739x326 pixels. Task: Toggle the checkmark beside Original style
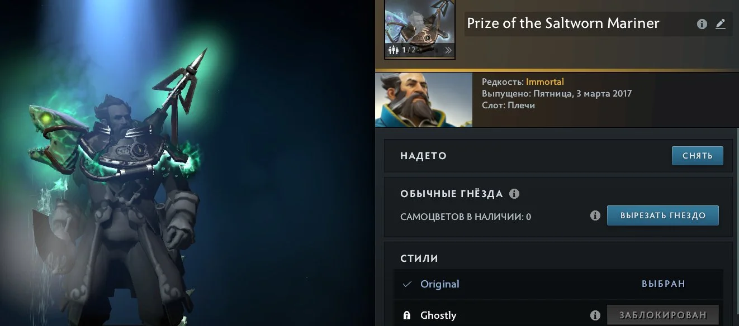pyautogui.click(x=407, y=284)
